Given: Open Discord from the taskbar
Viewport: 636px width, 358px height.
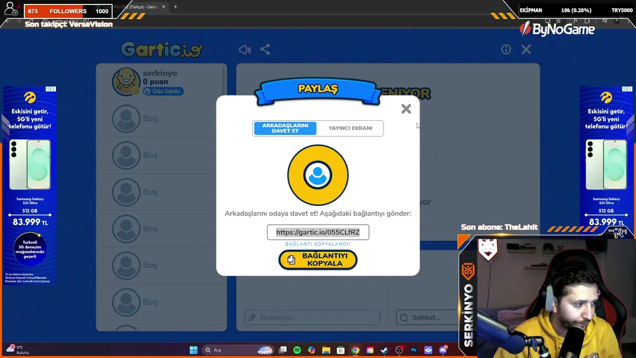Looking at the screenshot, I should coord(443,350).
